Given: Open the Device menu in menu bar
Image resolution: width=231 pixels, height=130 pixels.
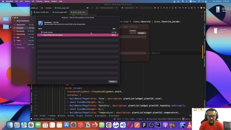Looking at the screenshot, I should tap(27, 1).
